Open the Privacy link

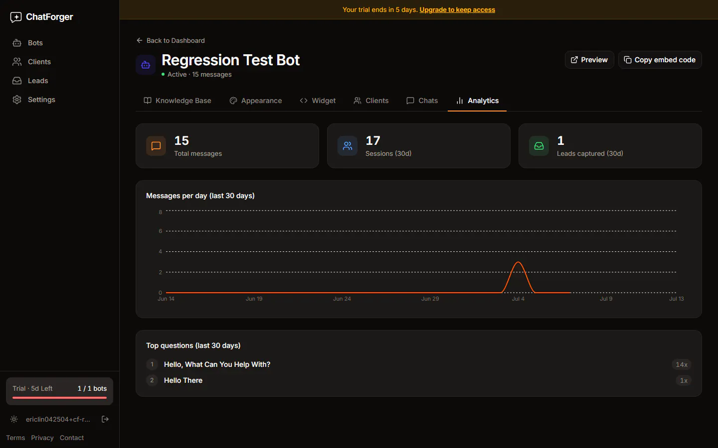tap(42, 438)
